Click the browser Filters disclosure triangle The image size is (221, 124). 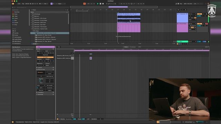pos(31,10)
